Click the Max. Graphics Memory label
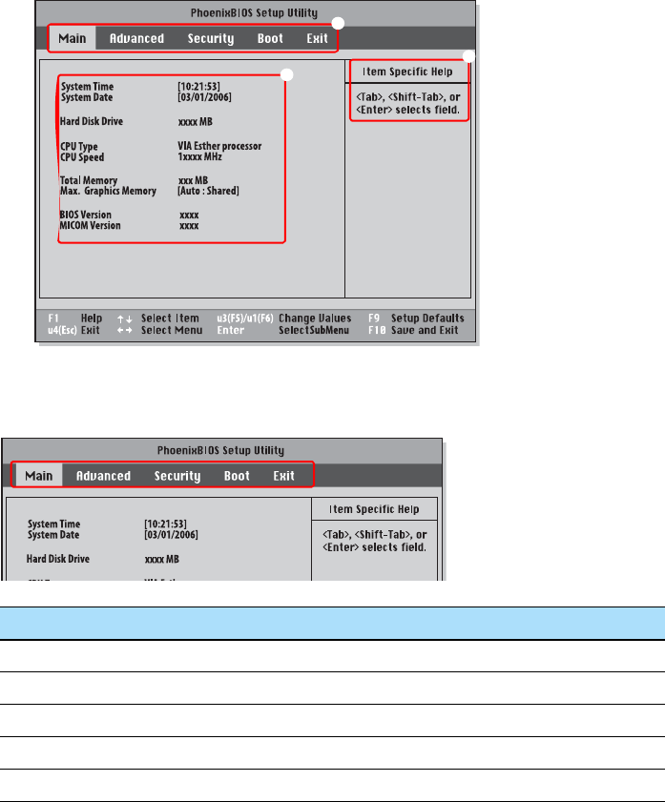665x802 pixels. coord(108,191)
